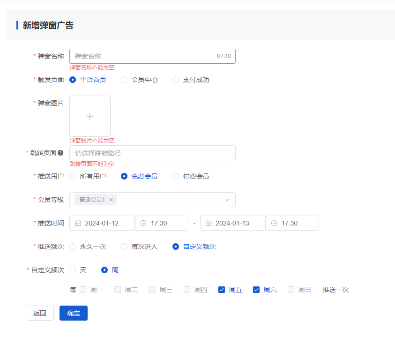Viewport: 395px width, 337px height.
Task: Check the 周日 checkbox
Action: tap(291, 290)
